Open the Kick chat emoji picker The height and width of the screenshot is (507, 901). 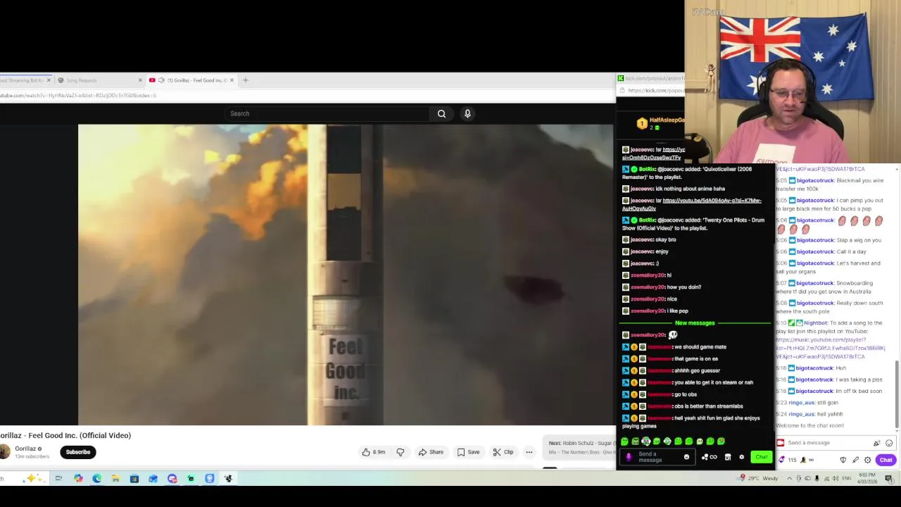pos(686,457)
